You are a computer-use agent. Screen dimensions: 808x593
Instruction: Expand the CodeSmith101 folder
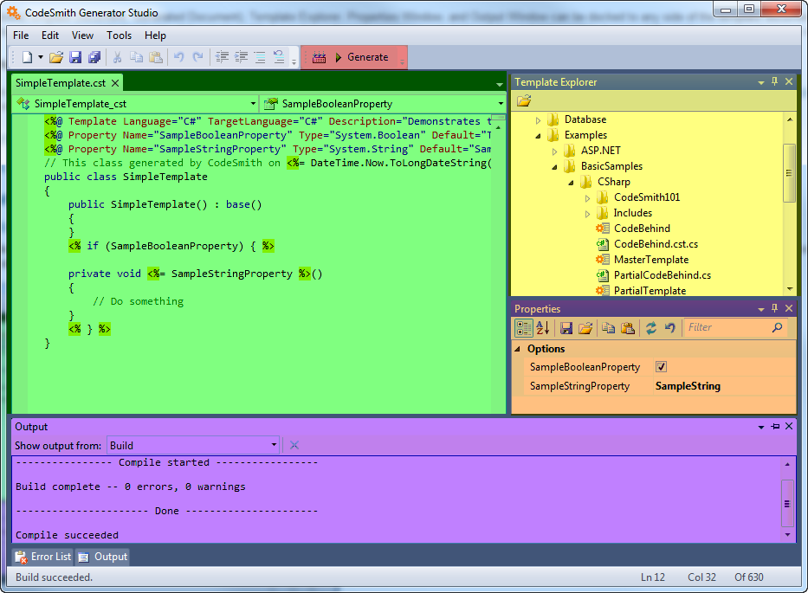tap(587, 198)
